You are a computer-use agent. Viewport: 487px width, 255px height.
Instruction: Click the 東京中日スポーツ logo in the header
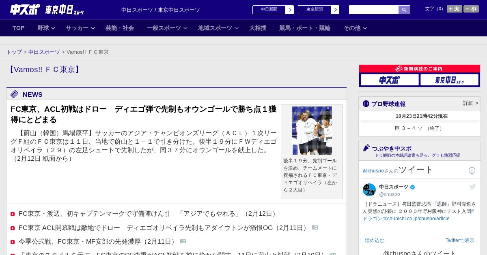65,10
